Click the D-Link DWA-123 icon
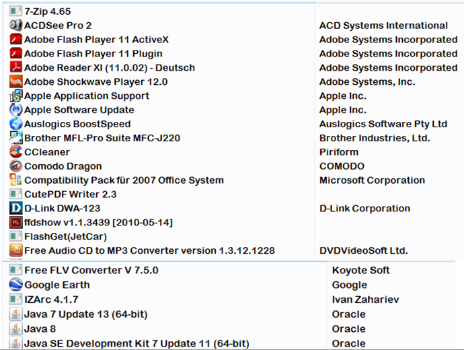Viewport: 464px width, 350px height. [15, 208]
